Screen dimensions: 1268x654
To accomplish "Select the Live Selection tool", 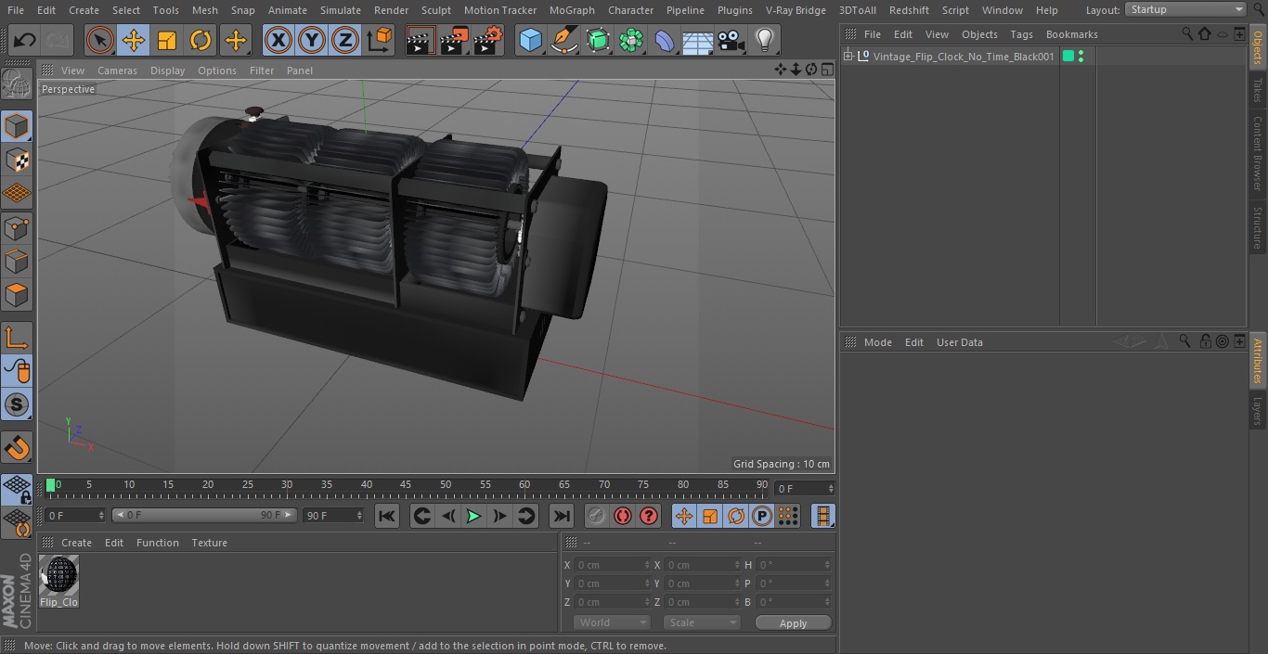I will (x=99, y=40).
